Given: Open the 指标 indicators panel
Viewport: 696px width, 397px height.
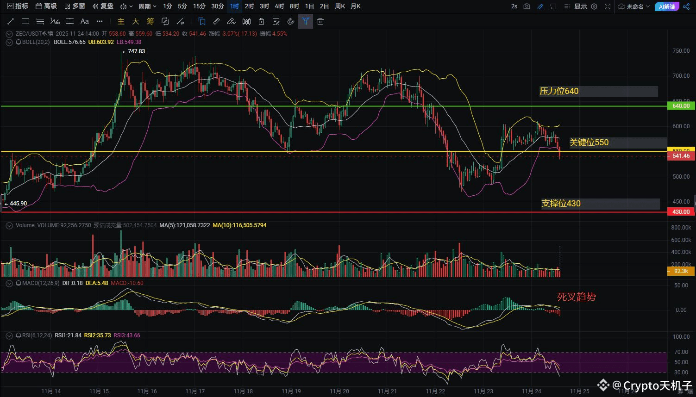Looking at the screenshot, I should 18,6.
